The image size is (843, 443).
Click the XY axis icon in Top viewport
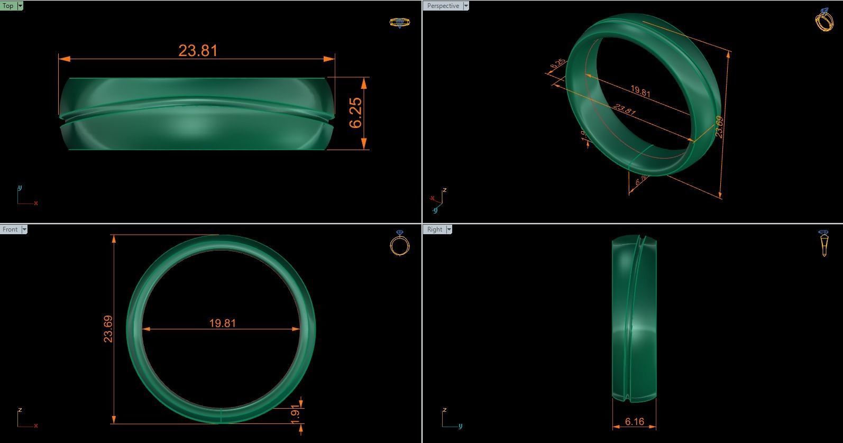coord(26,195)
